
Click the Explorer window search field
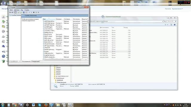pos(172,21)
